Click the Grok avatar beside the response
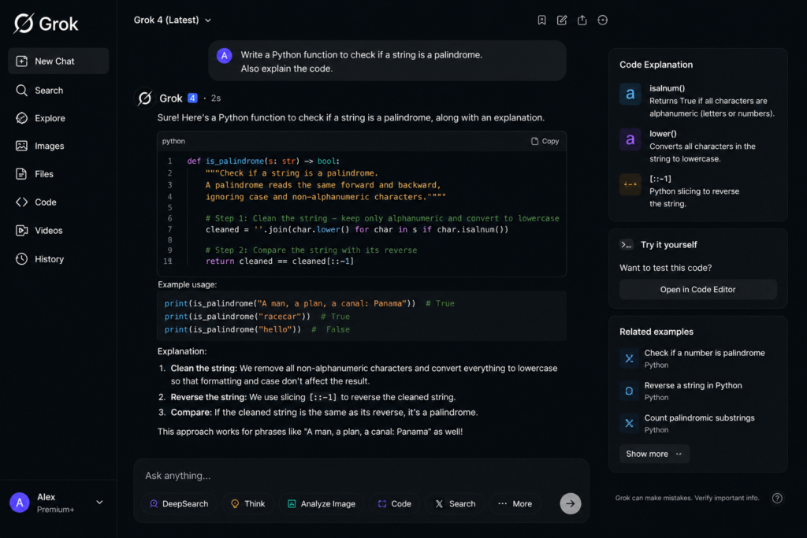The image size is (807, 538). point(145,98)
